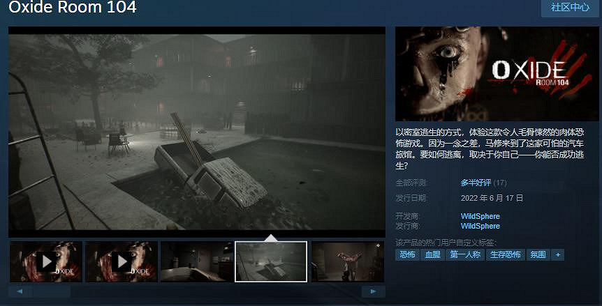
Task: Open the 多半好评 review summary link
Action: point(476,183)
